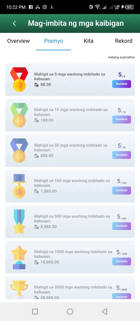Viewport: 140px width, 321px height.
Task: Tap the blue-ribbon medal for 50 invites
Action: click(x=19, y=150)
